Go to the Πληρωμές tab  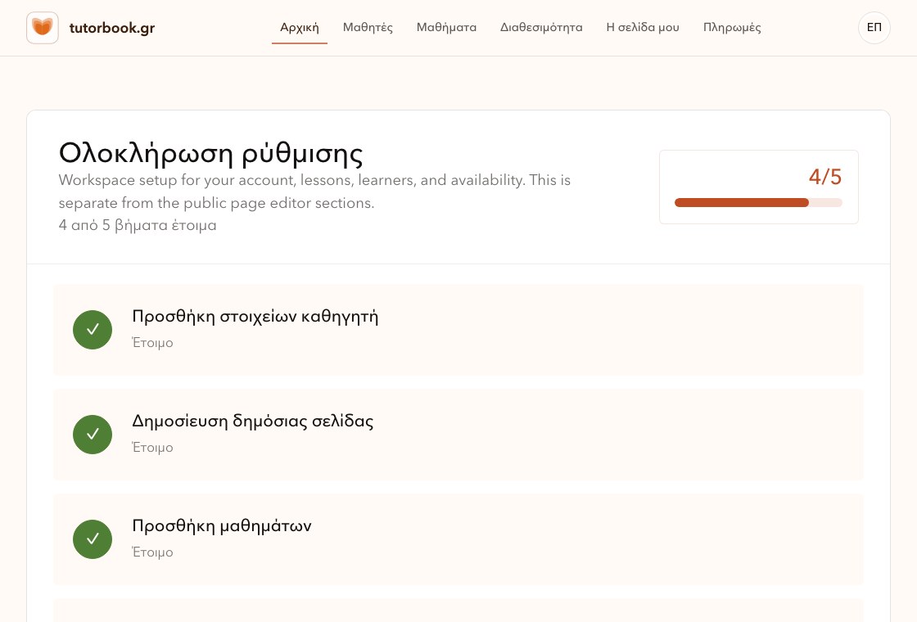coord(732,28)
